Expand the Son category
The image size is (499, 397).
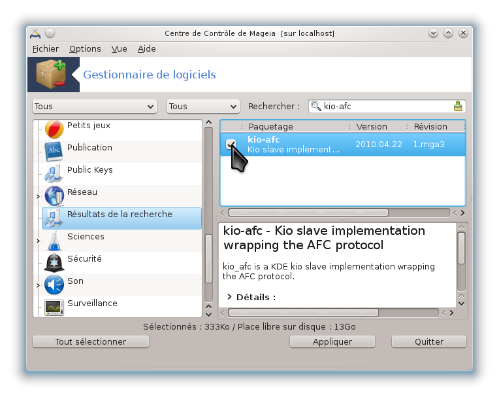pyautogui.click(x=38, y=285)
